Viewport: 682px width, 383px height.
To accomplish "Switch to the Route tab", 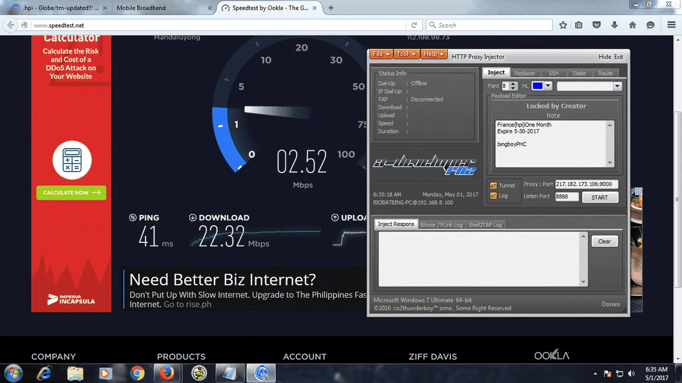I will coord(605,73).
